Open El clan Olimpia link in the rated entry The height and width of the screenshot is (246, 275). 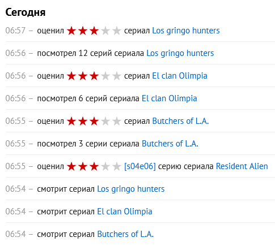pyautogui.click(x=180, y=76)
